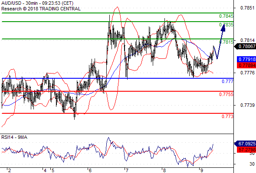
Task: Click the AUD/USD 30min chart title
Action: click(x=37, y=3)
